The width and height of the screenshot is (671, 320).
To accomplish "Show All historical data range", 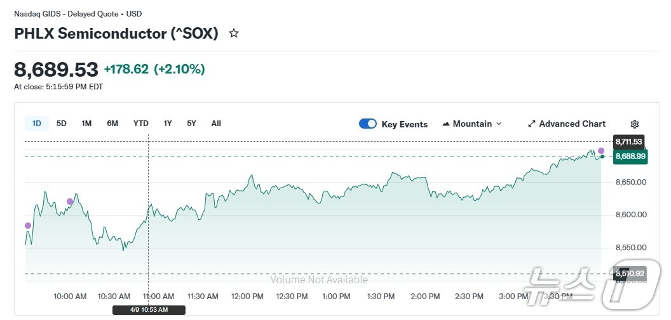I will (x=216, y=124).
